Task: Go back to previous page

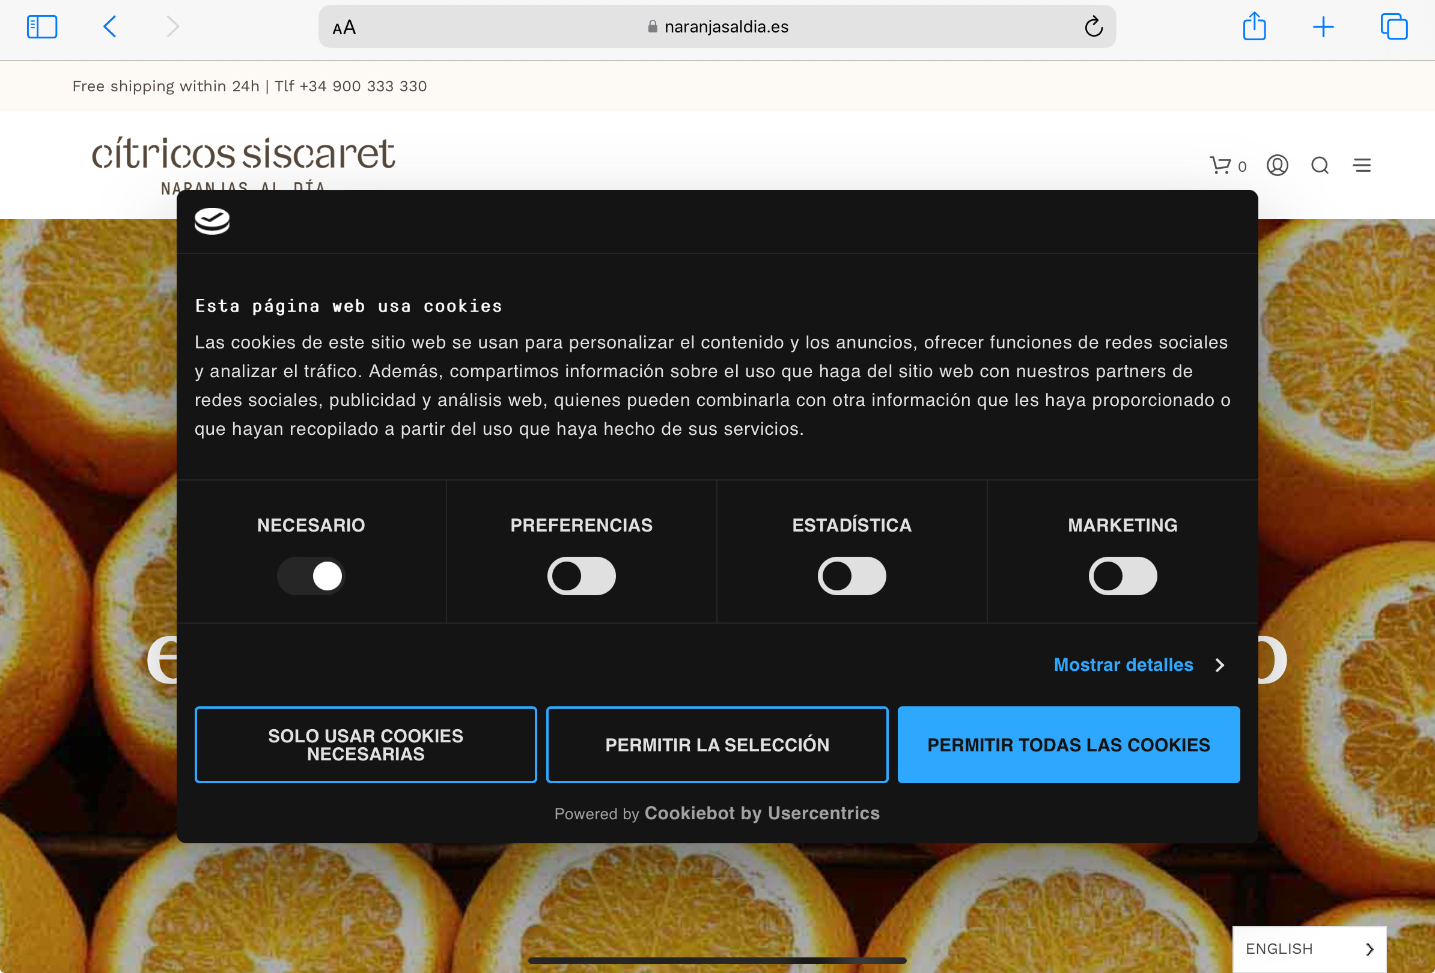Action: [110, 26]
